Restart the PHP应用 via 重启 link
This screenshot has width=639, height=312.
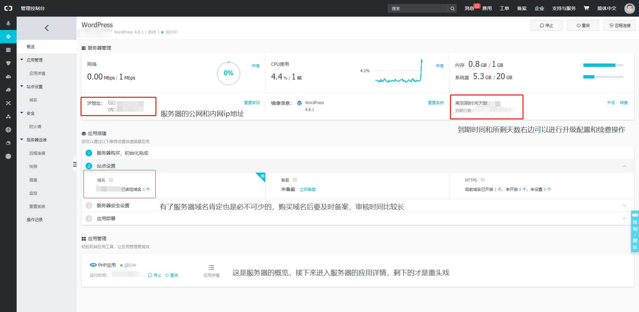point(171,275)
